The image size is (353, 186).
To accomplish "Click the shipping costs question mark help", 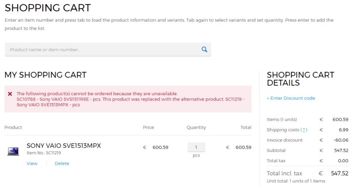I will tap(303, 130).
